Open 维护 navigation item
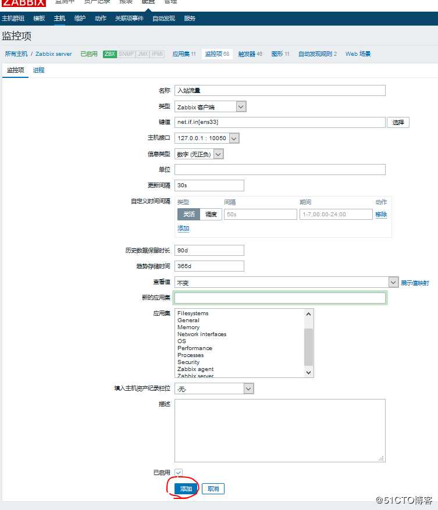Image resolution: width=438 pixels, height=510 pixels. point(80,19)
